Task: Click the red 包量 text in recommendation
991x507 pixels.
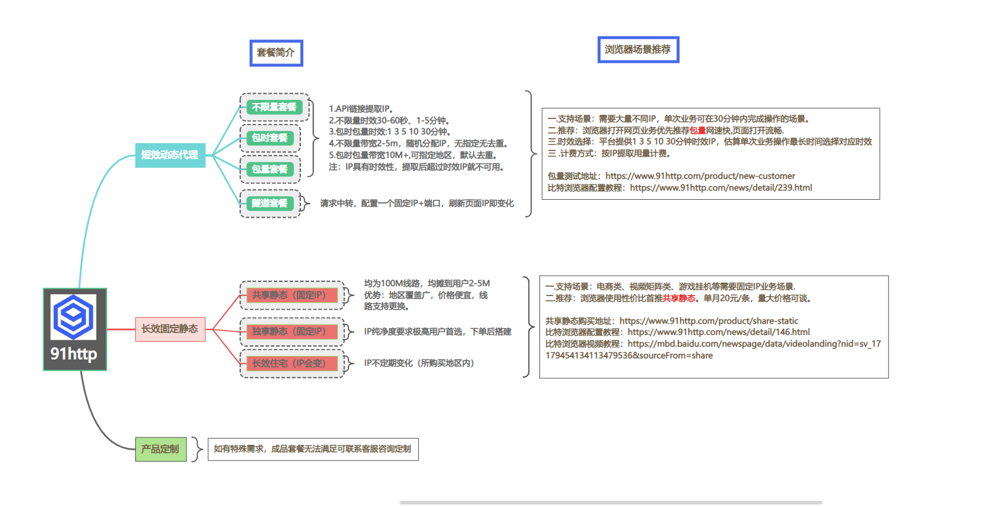Action: point(698,131)
